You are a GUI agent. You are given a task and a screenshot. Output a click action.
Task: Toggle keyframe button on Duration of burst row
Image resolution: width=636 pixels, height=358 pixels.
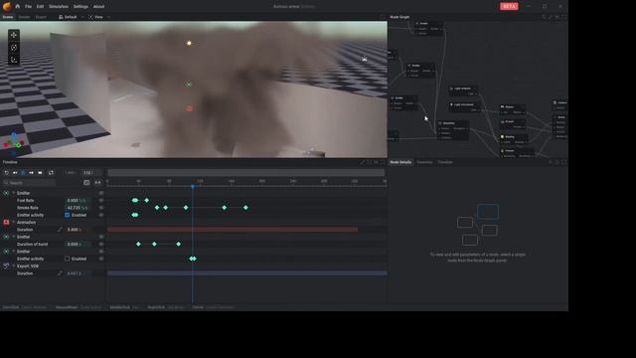coord(101,245)
